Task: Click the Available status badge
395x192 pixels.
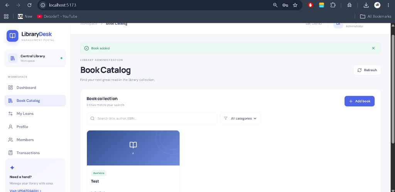Action: pos(98,173)
